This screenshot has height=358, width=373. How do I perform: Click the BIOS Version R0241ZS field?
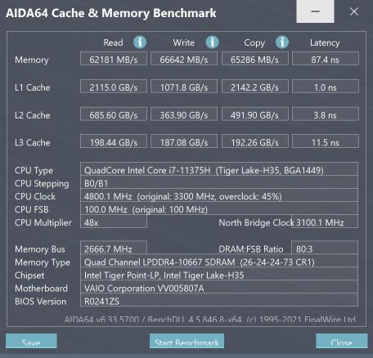point(219,300)
